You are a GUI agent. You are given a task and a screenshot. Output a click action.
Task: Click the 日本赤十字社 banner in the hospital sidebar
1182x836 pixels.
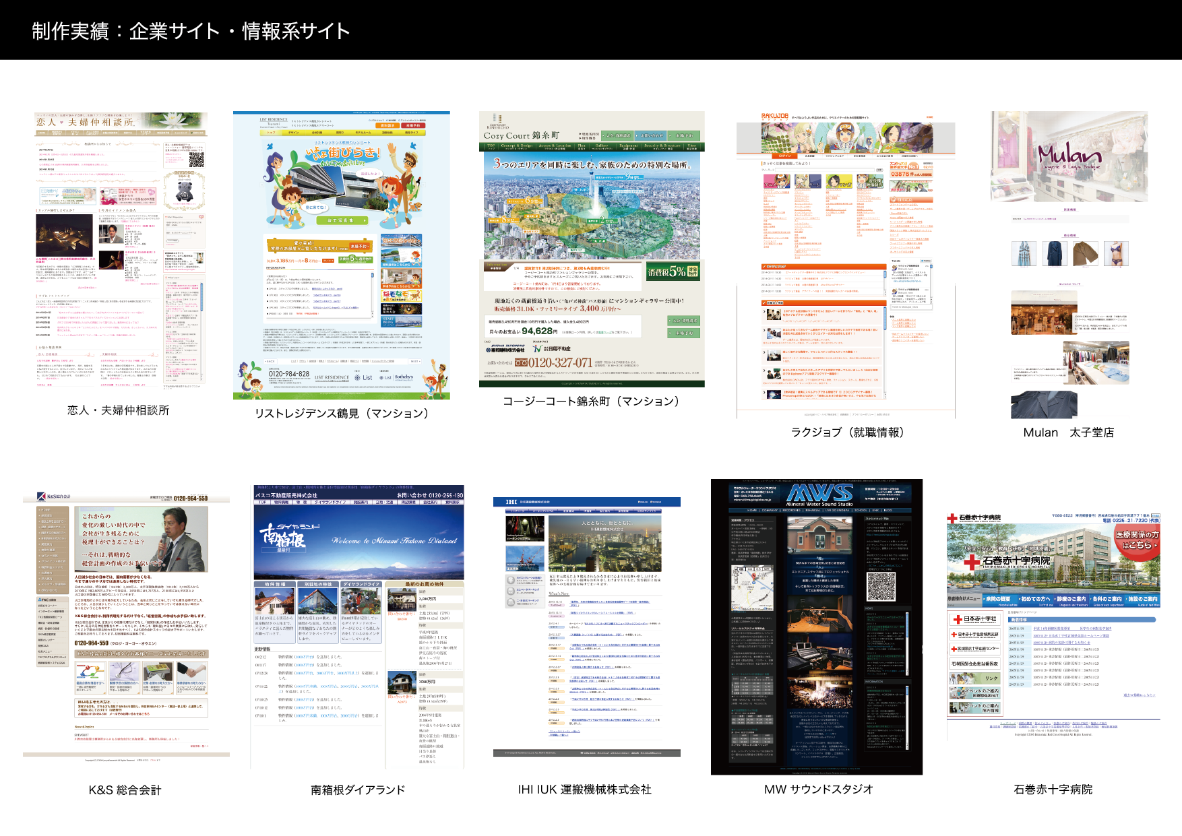pos(976,620)
